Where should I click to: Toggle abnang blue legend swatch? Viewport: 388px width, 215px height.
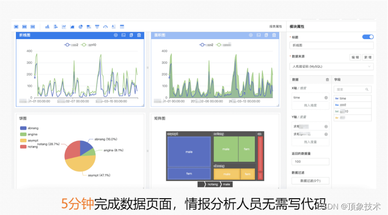(23, 128)
